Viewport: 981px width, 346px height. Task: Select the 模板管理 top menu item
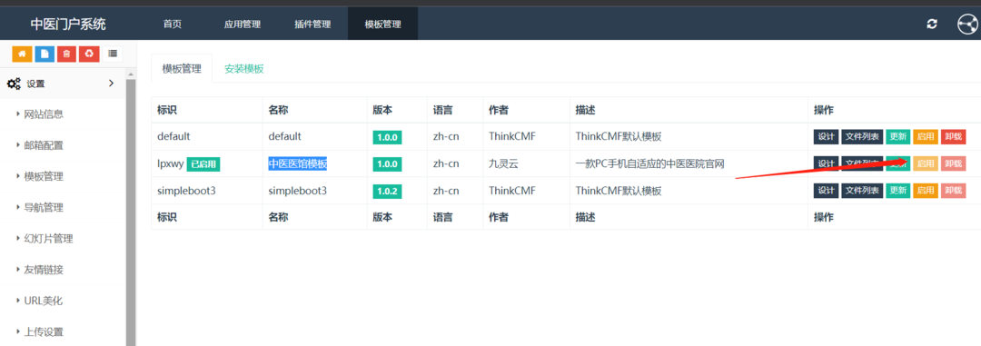[383, 25]
